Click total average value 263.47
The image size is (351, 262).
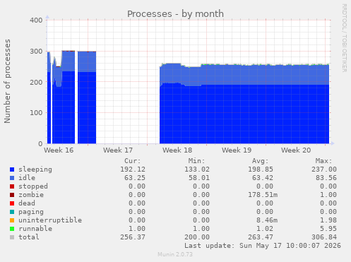click(x=261, y=237)
